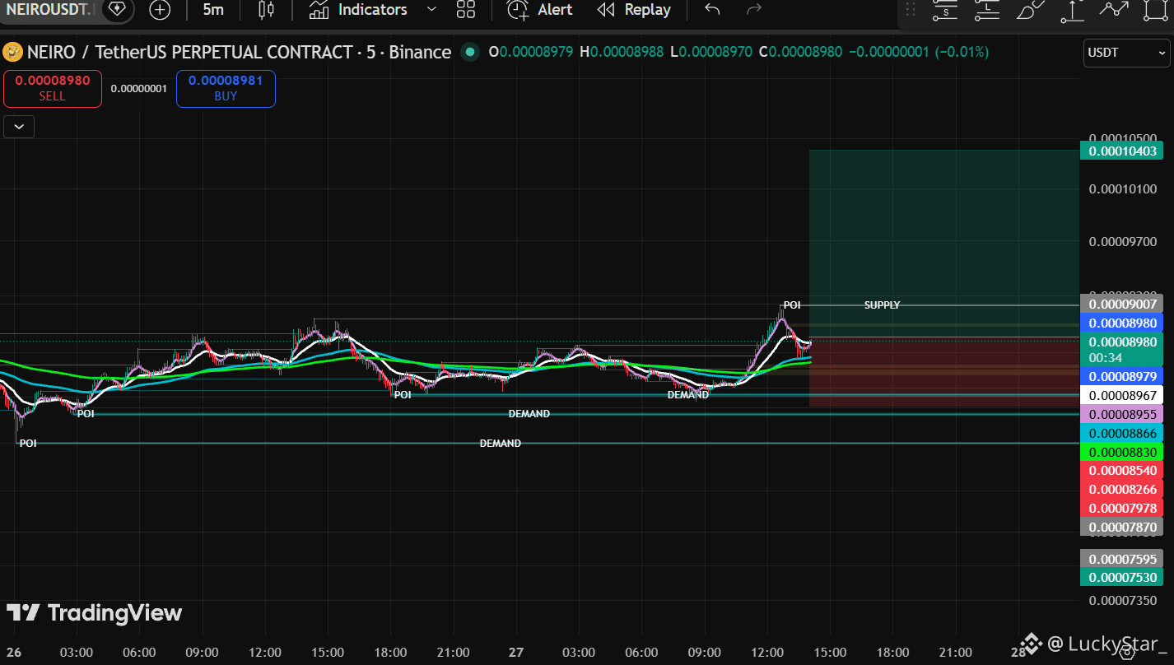This screenshot has width=1174, height=665.
Task: Click the NEIRO coin logo icon
Action: pyautogui.click(x=12, y=52)
